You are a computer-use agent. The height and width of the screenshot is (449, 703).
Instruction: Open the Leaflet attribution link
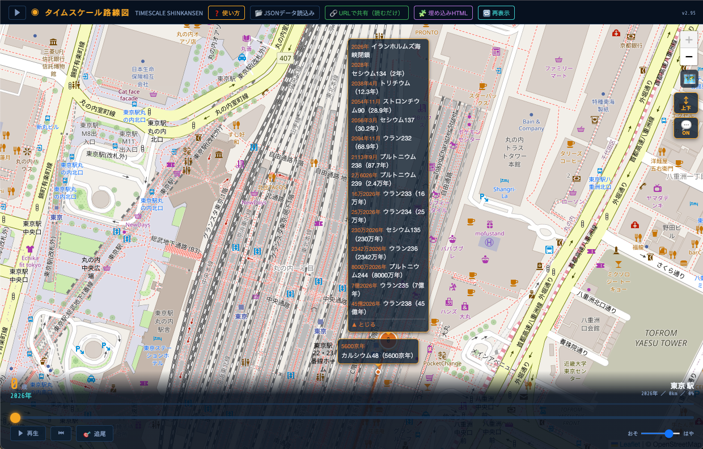tap(629, 444)
